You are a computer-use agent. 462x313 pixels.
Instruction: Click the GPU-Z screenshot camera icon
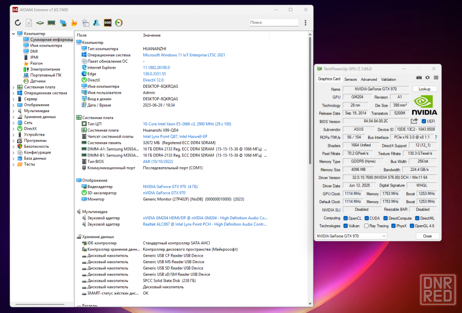click(x=419, y=78)
